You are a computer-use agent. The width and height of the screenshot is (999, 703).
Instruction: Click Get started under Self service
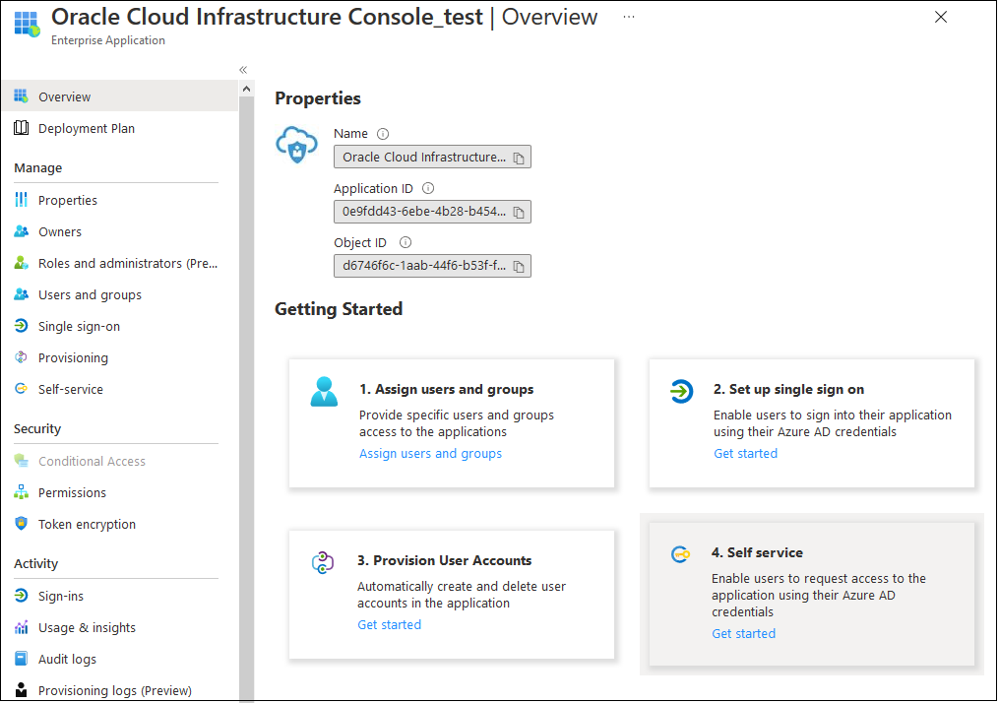743,633
